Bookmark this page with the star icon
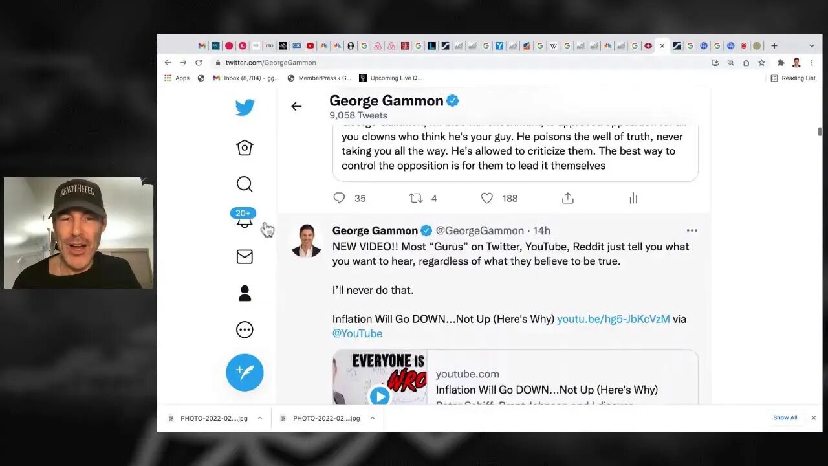 coord(762,63)
